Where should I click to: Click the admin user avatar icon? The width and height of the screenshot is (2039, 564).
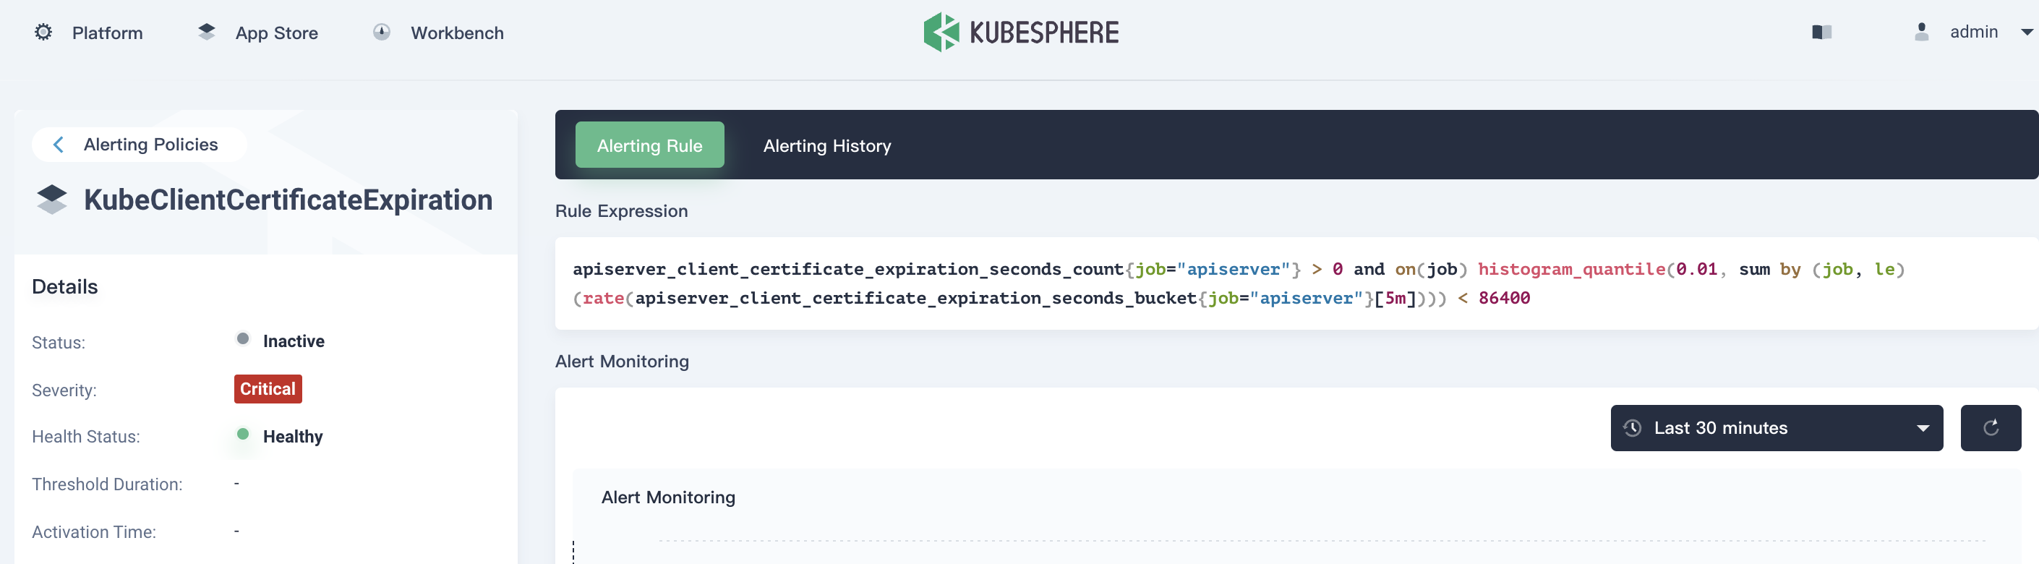1921,32
